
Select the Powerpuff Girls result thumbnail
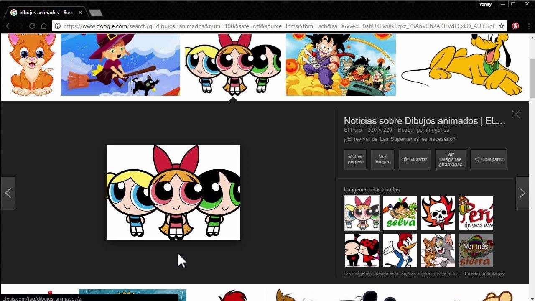[x=233, y=65]
